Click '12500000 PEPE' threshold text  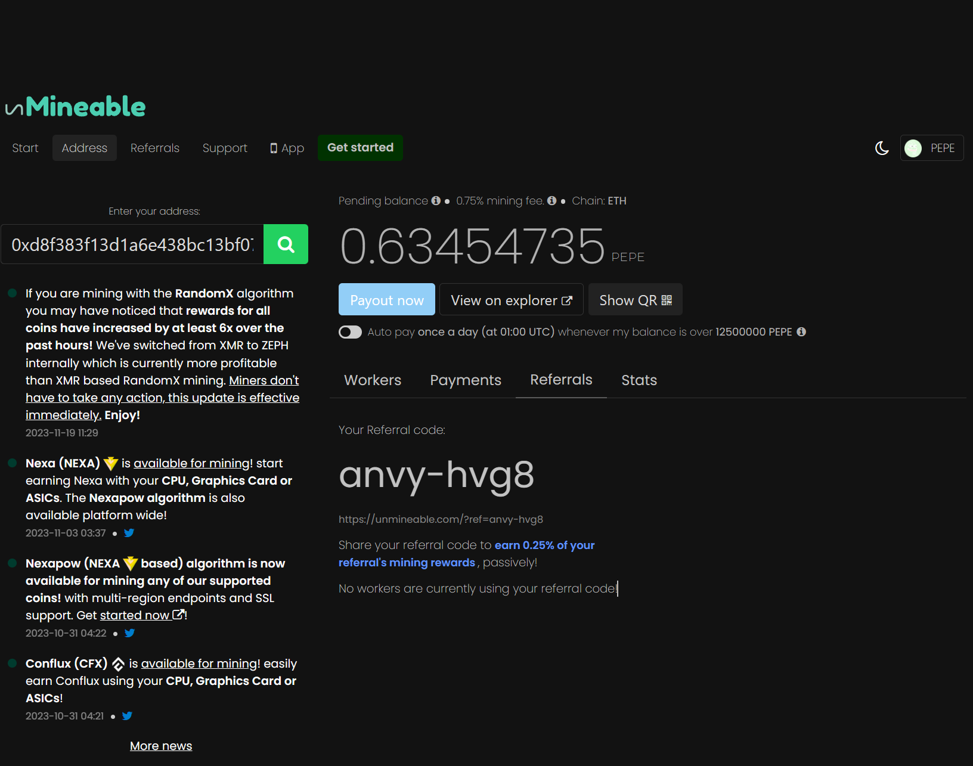click(x=754, y=332)
